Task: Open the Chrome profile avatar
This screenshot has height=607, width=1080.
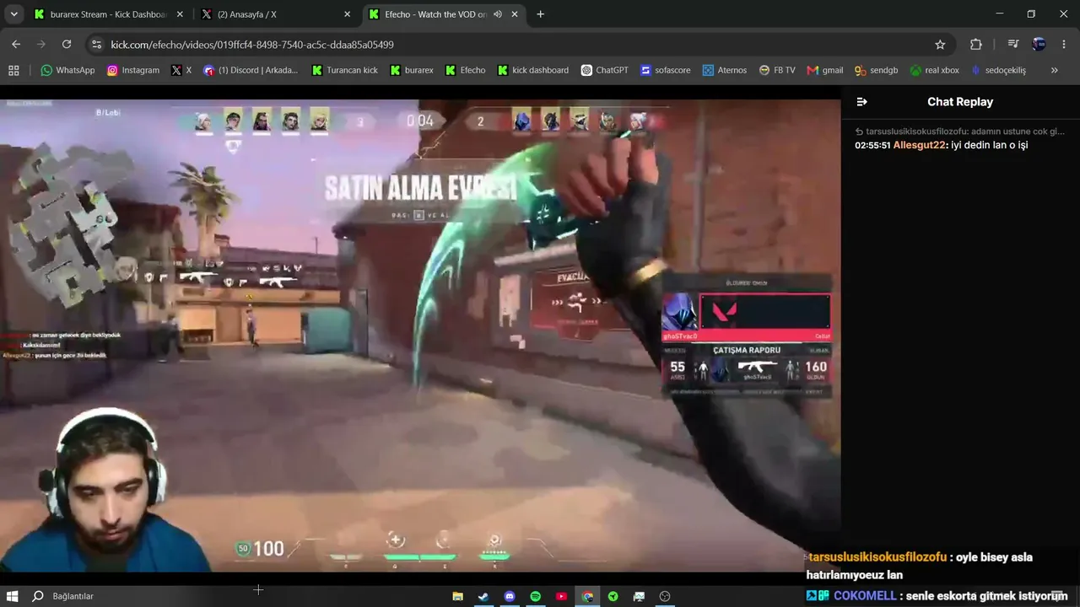Action: 1039,44
